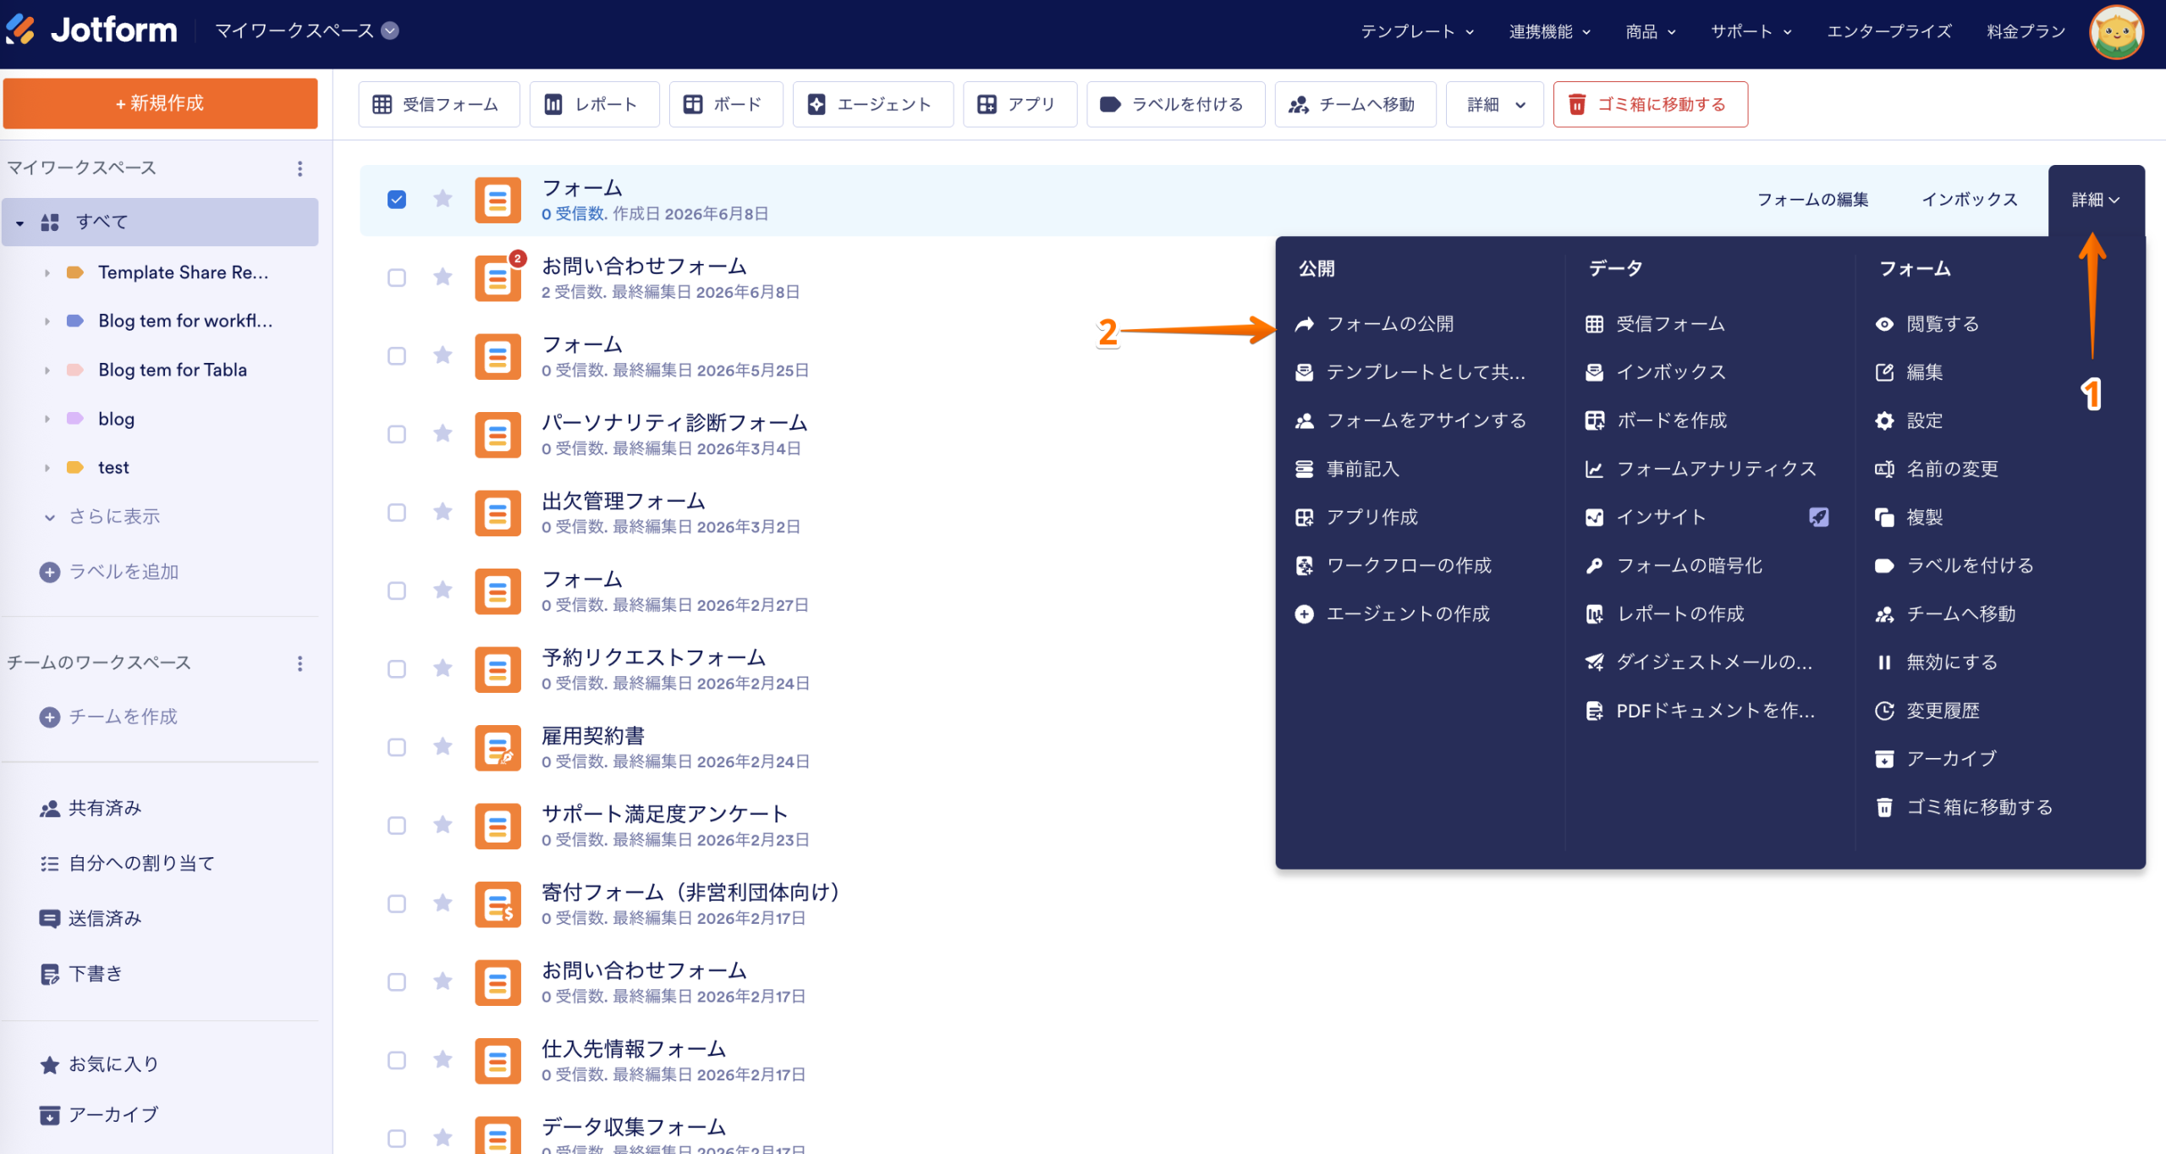
Task: Choose 名前の変更 option
Action: [1937, 469]
